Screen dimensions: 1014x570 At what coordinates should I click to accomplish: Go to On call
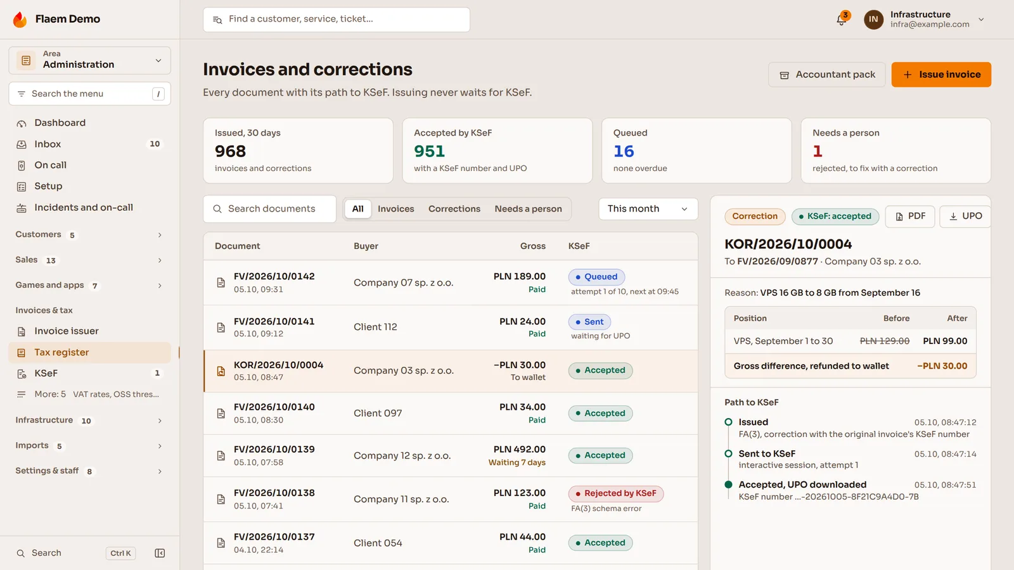(89, 165)
